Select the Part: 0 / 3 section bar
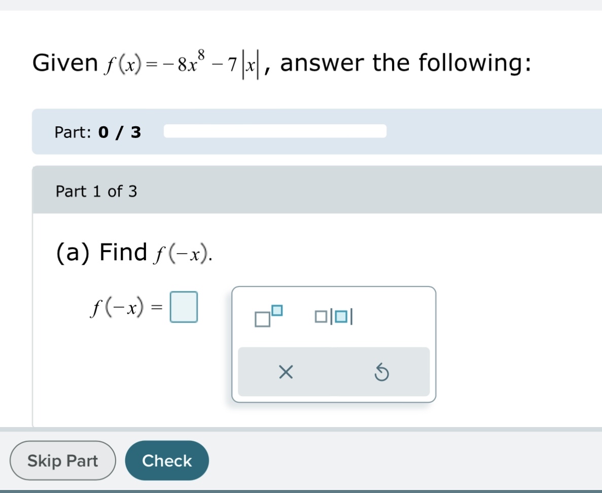Viewport: 602px width, 493px height. pyautogui.click(x=98, y=132)
